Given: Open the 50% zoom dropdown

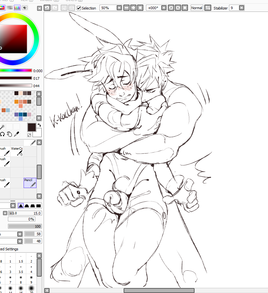Looking at the screenshot, I should 119,8.
